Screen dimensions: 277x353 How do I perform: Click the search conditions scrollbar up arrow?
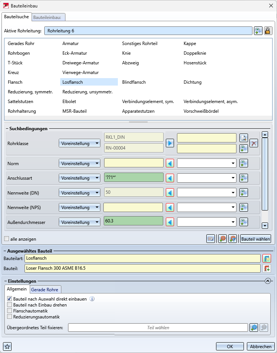pos(265,135)
